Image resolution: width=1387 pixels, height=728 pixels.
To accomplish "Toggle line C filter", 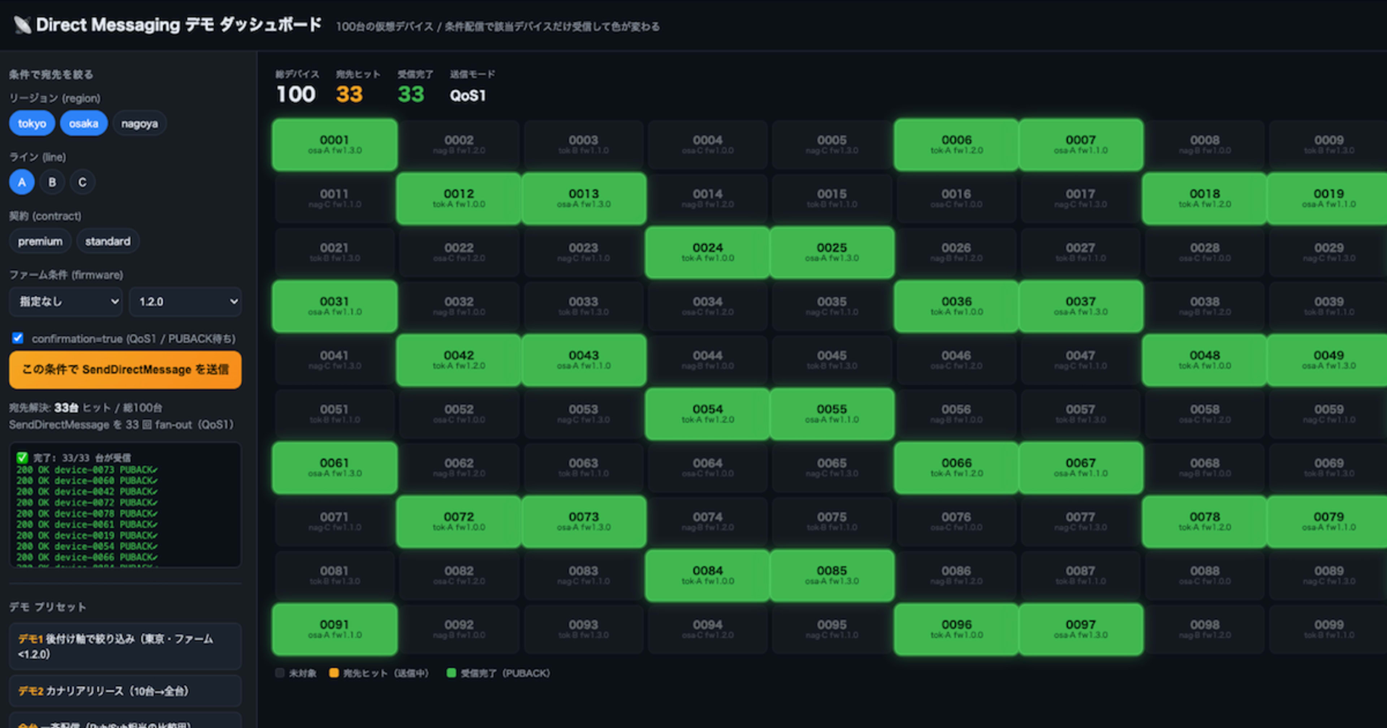I will coord(82,182).
